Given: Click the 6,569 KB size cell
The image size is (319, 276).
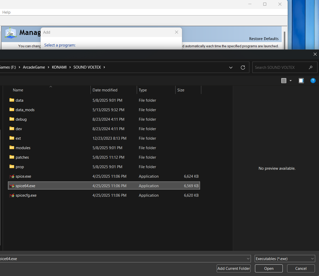Looking at the screenshot, I should coord(191,186).
